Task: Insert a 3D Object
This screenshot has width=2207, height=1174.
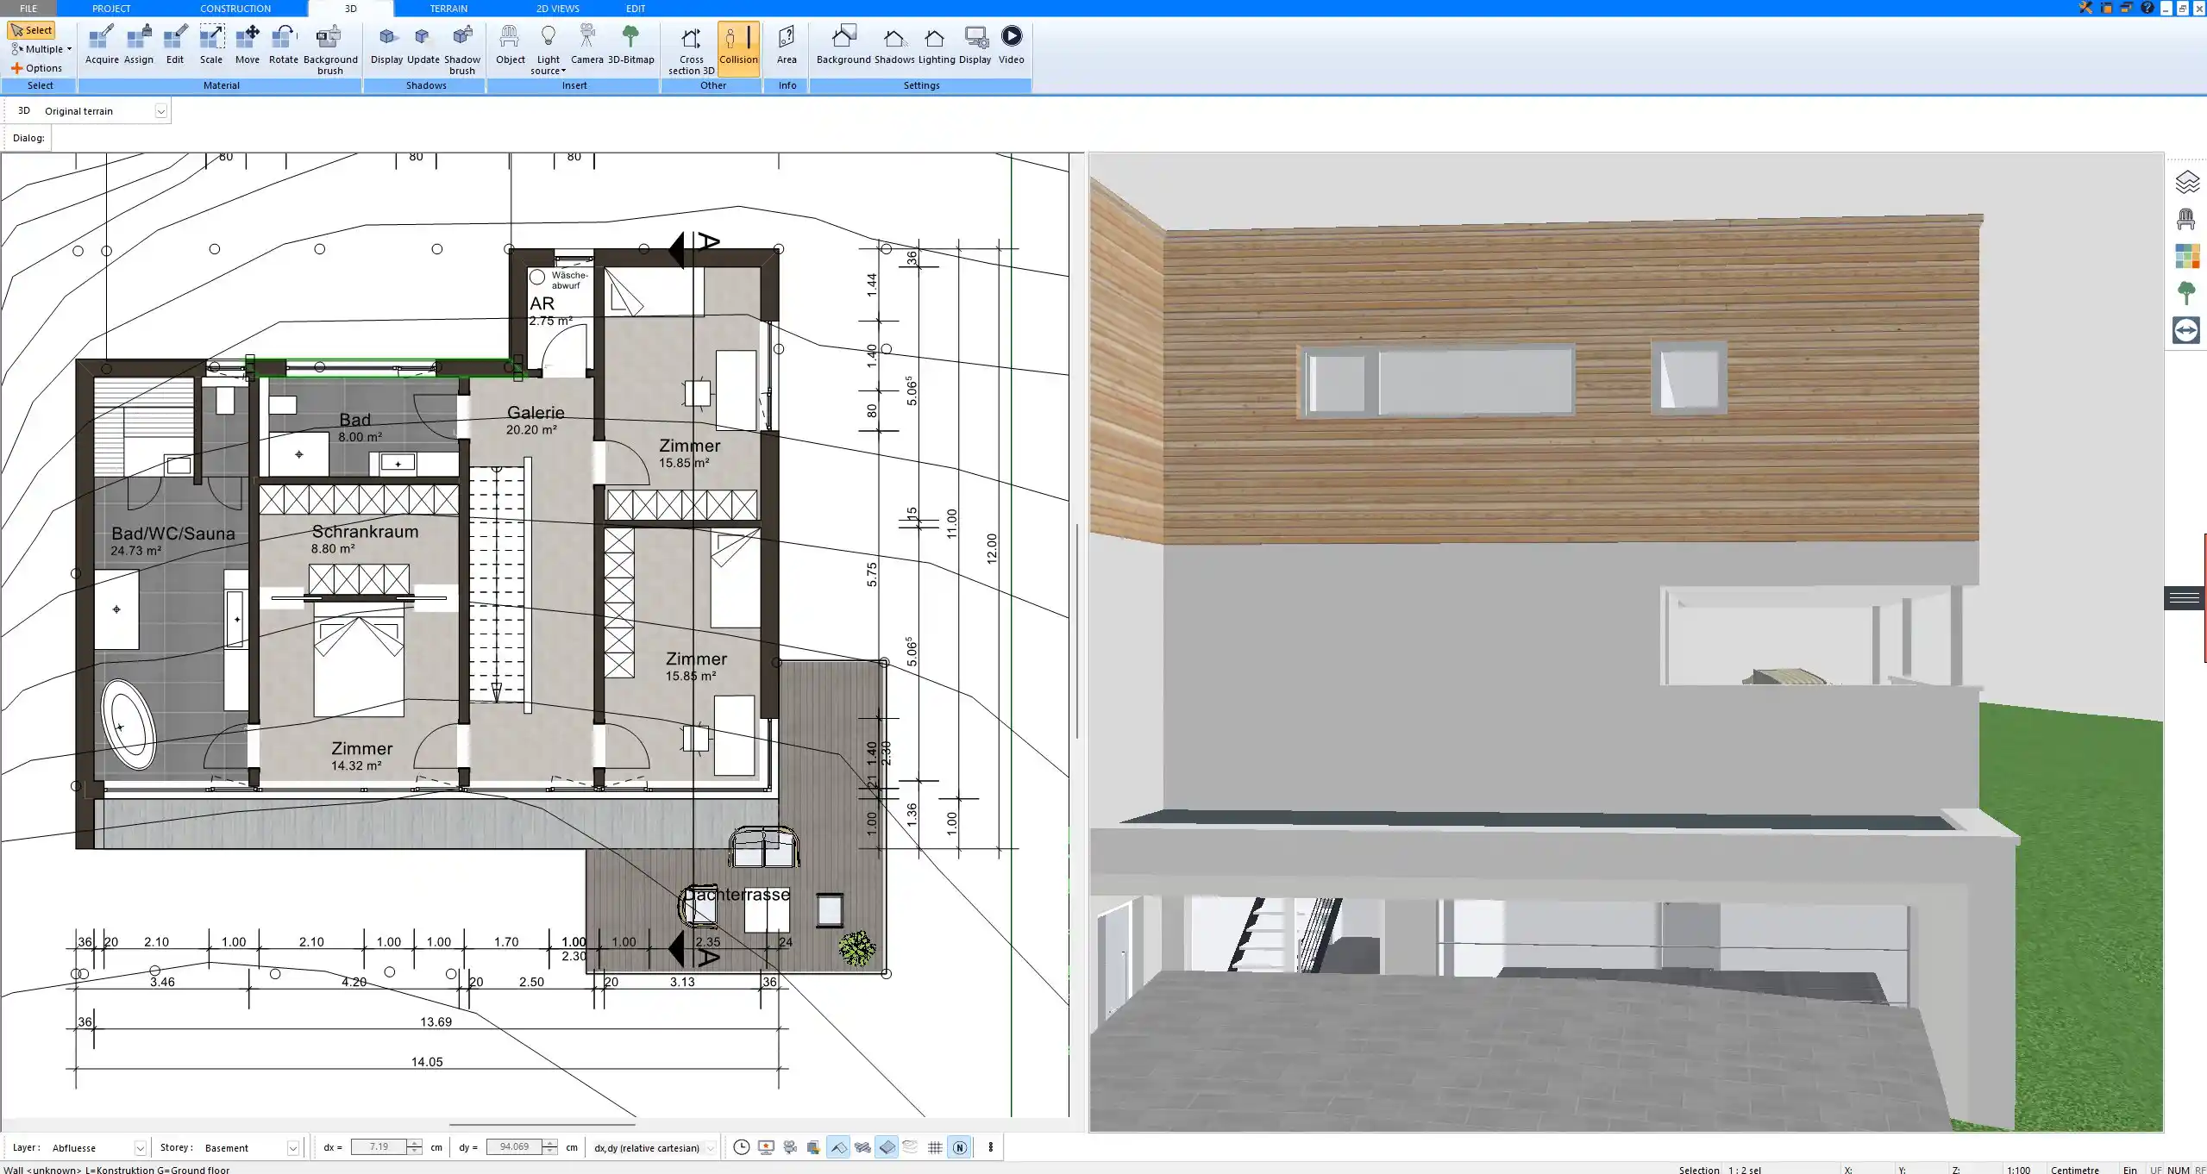Action: pyautogui.click(x=510, y=45)
